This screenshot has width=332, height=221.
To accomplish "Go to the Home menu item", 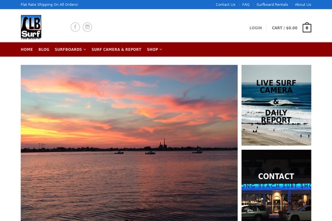I will 27,49.
